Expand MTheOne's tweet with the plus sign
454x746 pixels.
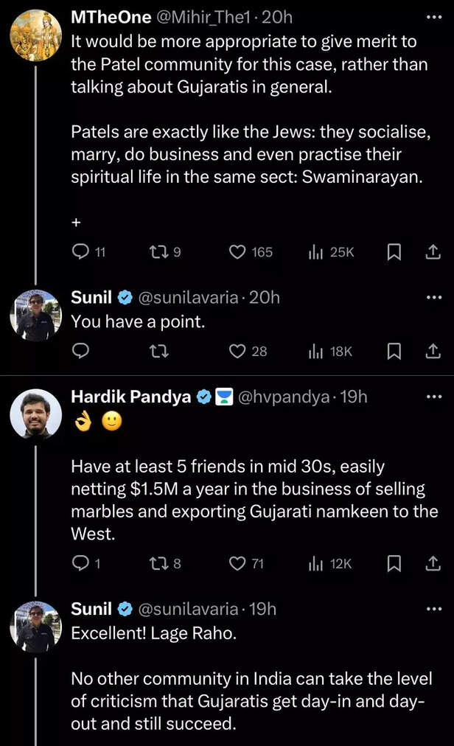click(x=75, y=221)
